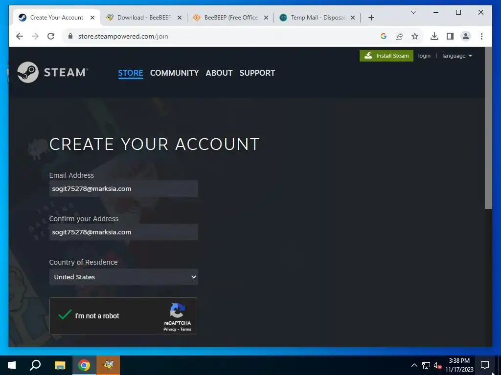Viewport: 501px width, 375px height.
Task: Share this page using the share icon
Action: click(x=399, y=36)
